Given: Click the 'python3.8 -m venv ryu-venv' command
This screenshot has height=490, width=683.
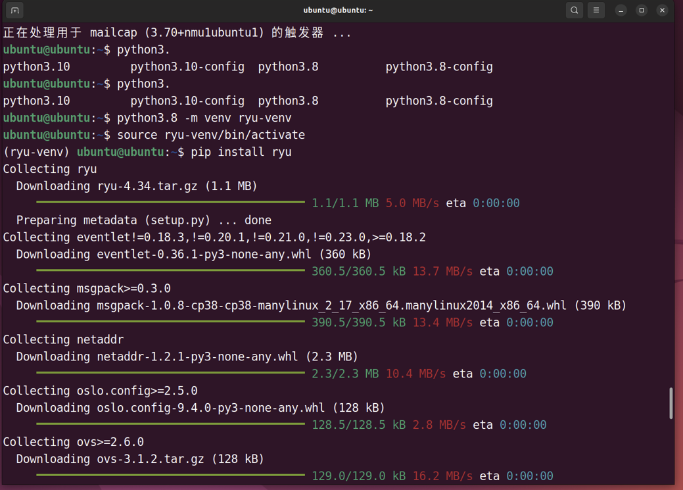Looking at the screenshot, I should coord(204,118).
